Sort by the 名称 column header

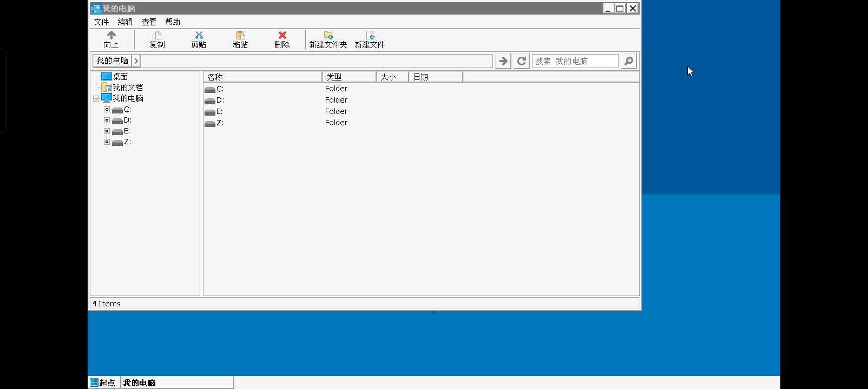tap(262, 77)
